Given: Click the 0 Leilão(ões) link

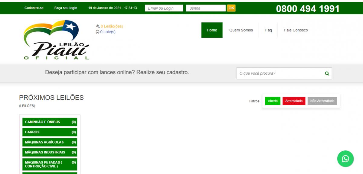Looking at the screenshot, I should pyautogui.click(x=112, y=26).
